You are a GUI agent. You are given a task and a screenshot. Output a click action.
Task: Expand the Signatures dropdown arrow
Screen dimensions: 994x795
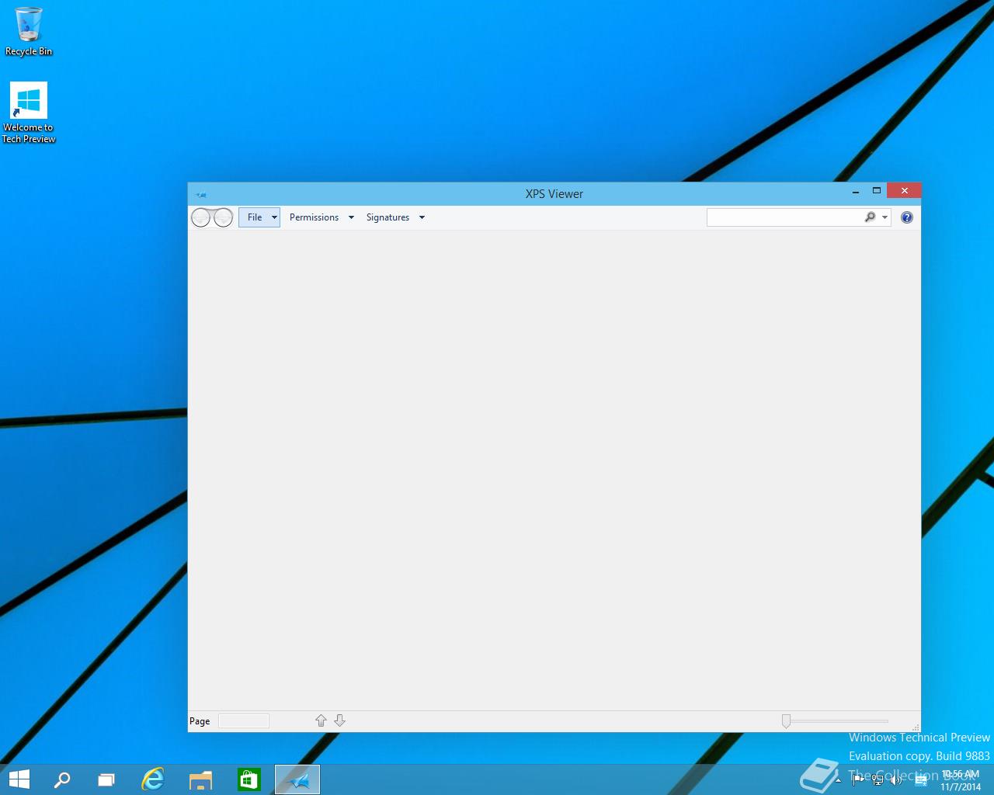[422, 217]
